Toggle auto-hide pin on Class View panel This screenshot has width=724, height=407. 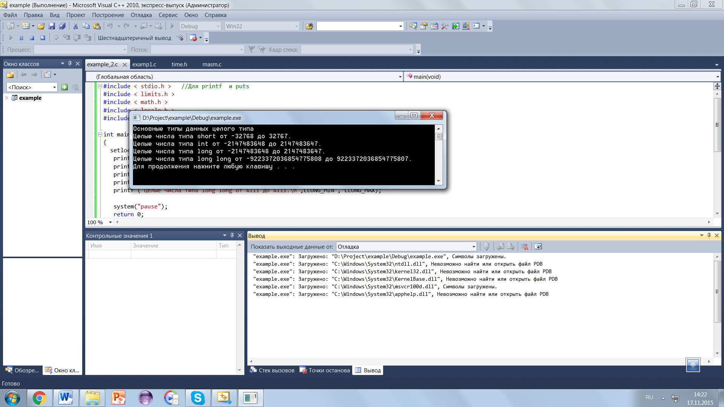pos(70,64)
